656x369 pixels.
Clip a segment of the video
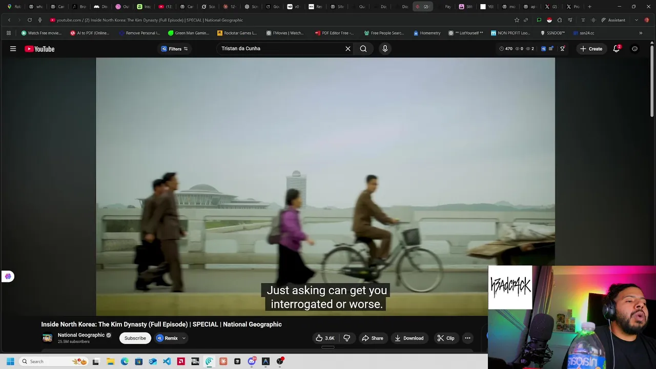tap(445, 338)
